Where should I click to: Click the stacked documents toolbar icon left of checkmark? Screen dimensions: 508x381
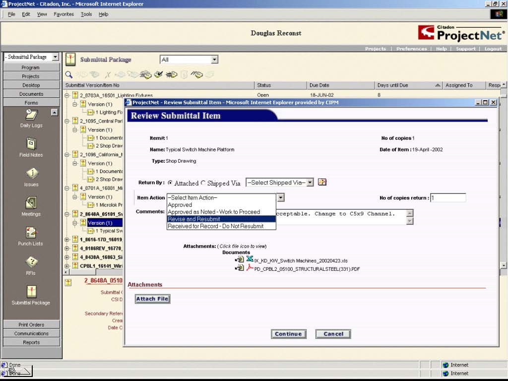point(146,75)
